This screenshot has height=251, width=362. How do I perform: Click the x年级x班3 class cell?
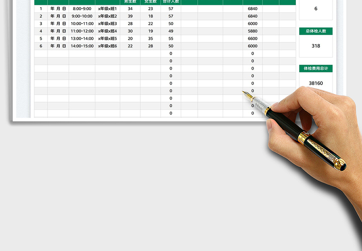(x=108, y=24)
